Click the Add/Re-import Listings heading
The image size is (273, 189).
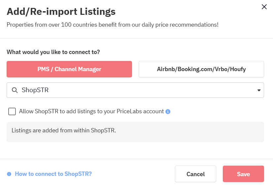(61, 12)
